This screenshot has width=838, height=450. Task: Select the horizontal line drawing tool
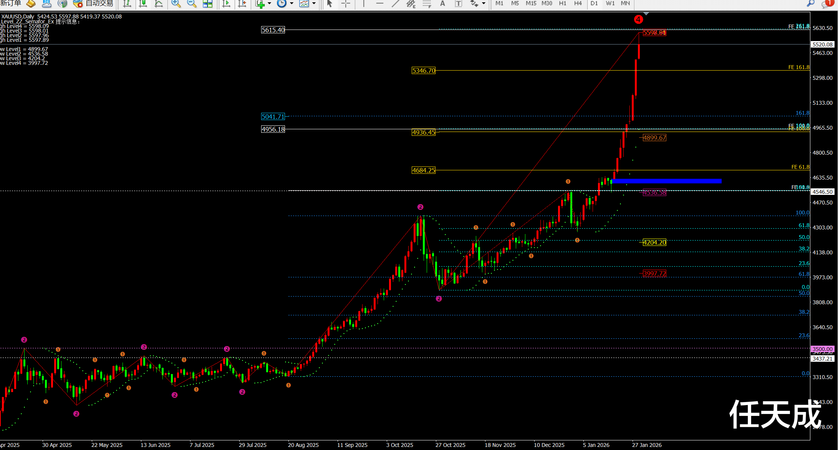[x=379, y=3]
